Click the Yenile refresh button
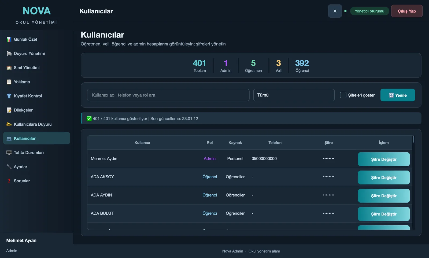 (398, 95)
